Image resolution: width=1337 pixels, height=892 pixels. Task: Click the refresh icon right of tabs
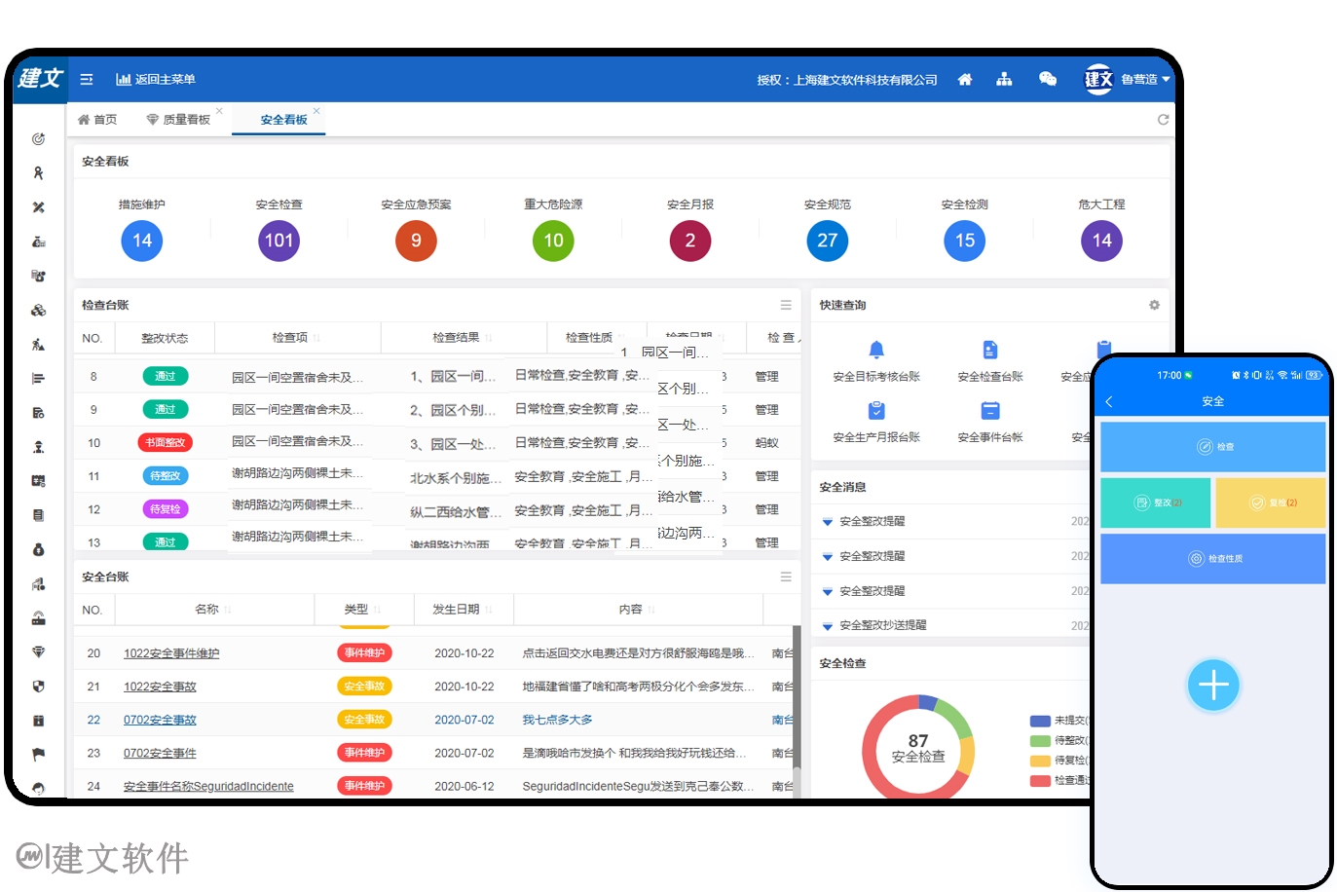tap(1163, 120)
